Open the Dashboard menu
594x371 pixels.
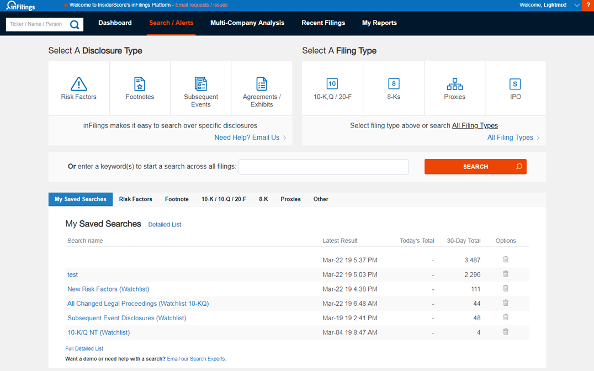point(115,23)
